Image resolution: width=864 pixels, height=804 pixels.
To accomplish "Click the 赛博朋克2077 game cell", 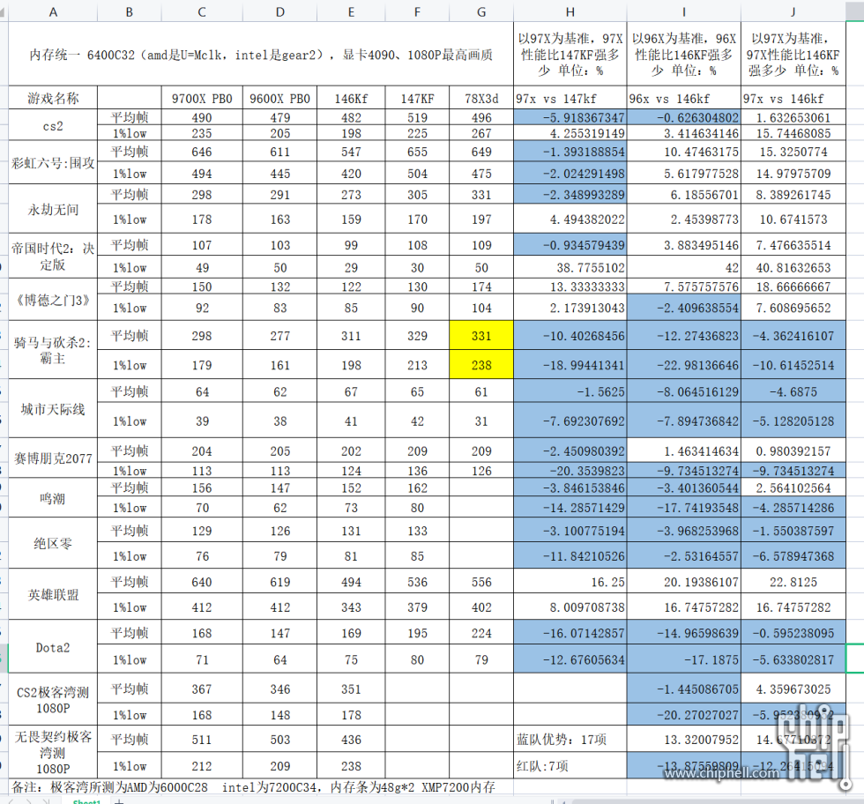I will click(53, 458).
